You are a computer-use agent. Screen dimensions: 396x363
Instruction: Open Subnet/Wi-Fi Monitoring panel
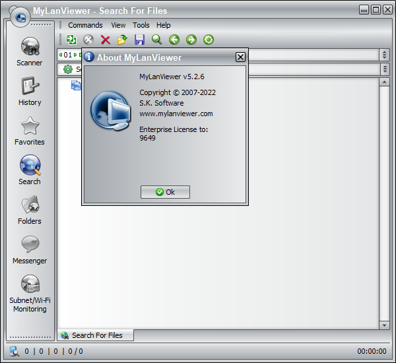30,294
